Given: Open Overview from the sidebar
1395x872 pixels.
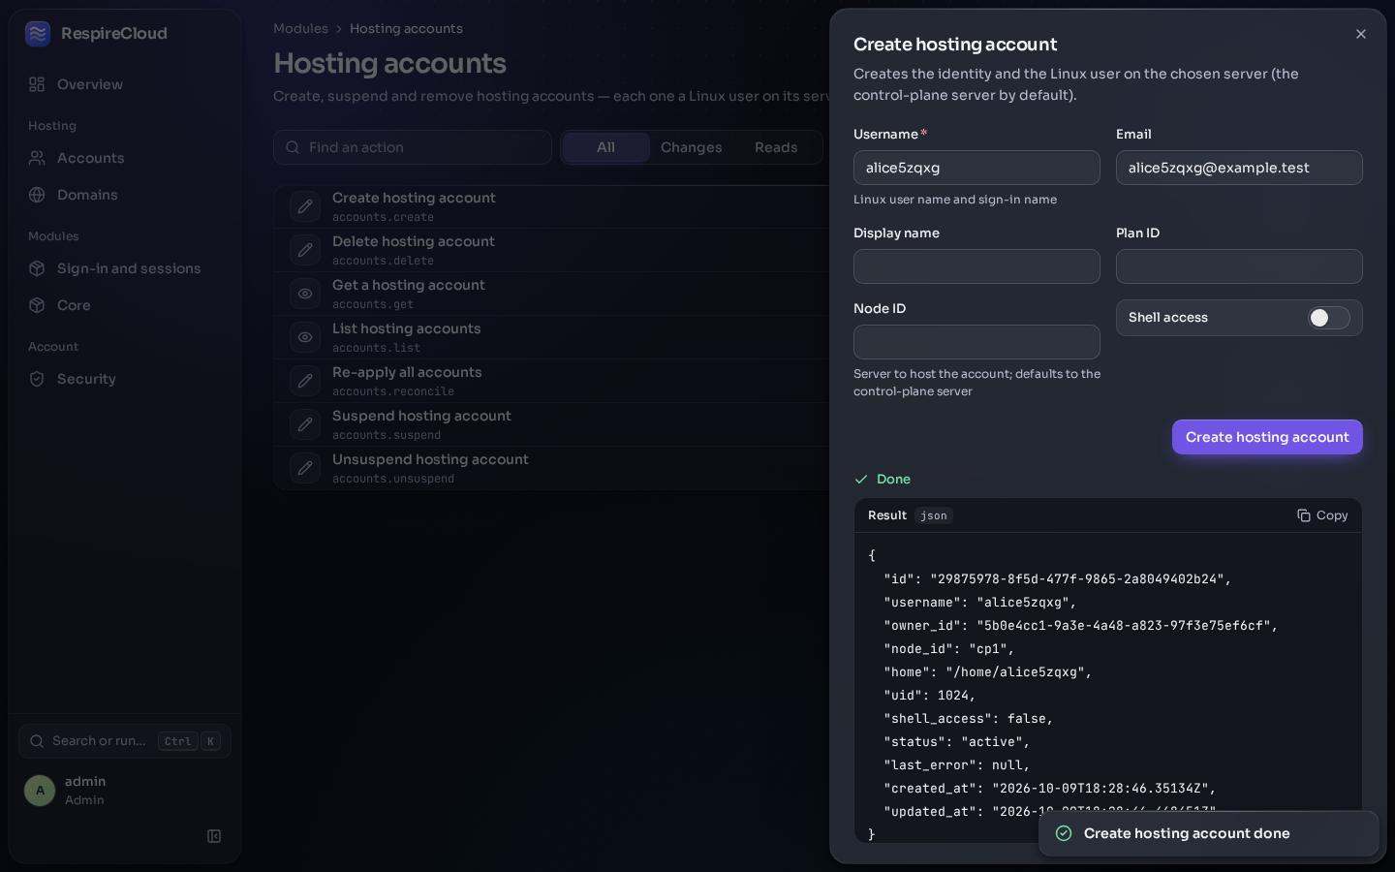Looking at the screenshot, I should [x=125, y=84].
